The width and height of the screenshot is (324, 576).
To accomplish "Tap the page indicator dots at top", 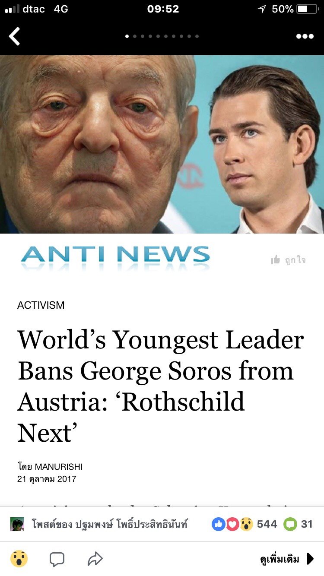I will [162, 36].
